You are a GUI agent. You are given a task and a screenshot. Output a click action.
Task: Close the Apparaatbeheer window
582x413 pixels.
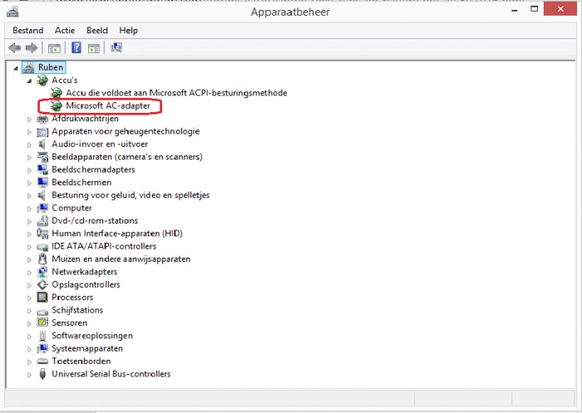pyautogui.click(x=560, y=8)
